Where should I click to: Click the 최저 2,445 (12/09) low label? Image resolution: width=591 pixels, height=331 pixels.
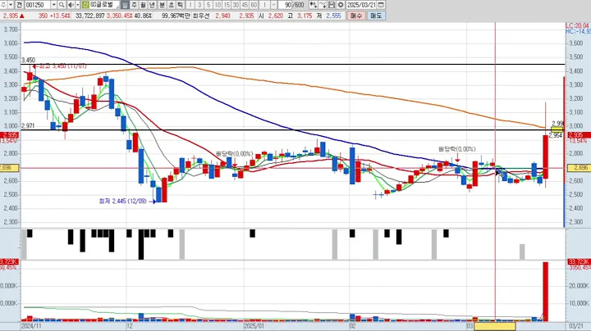tap(122, 202)
